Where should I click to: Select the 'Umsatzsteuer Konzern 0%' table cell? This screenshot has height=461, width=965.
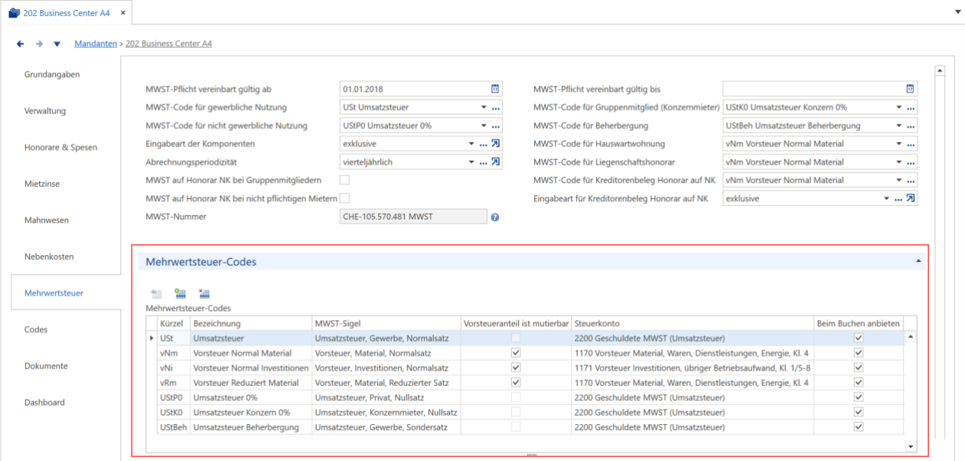pyautogui.click(x=251, y=413)
